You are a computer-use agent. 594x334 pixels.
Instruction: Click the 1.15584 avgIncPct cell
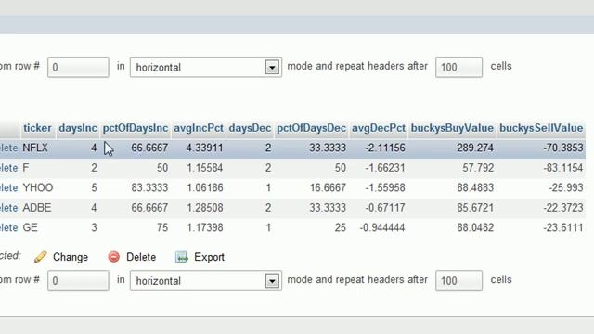point(204,168)
